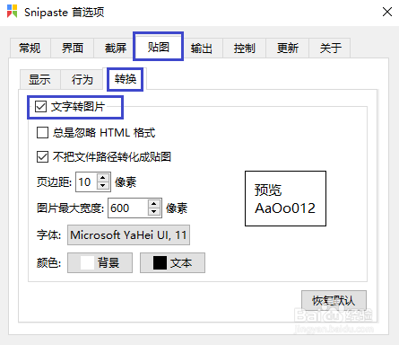Screen dimensions: 399x345
Task: Click the Snipaste logo icon in title bar
Action: (x=12, y=11)
